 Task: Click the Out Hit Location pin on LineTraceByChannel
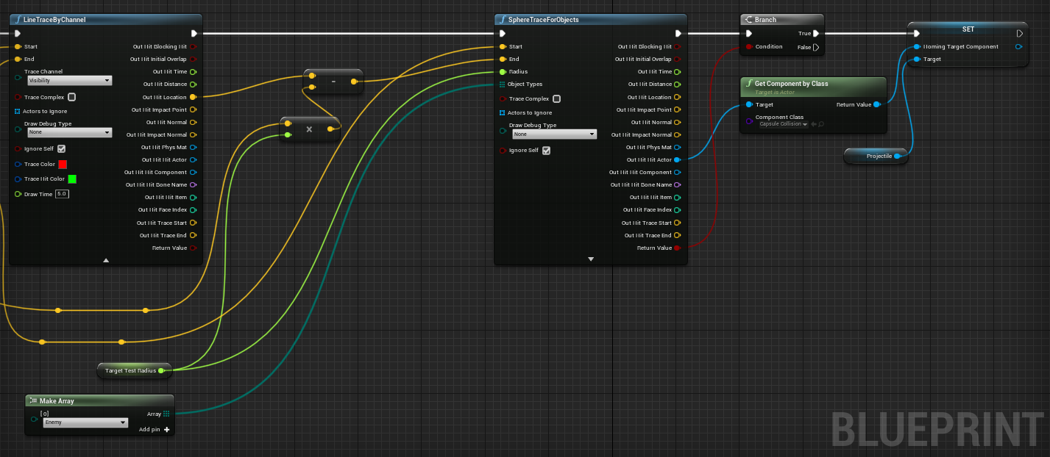pyautogui.click(x=193, y=97)
